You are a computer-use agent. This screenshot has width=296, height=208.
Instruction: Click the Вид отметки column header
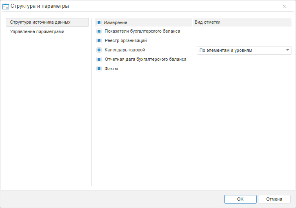[207, 22]
